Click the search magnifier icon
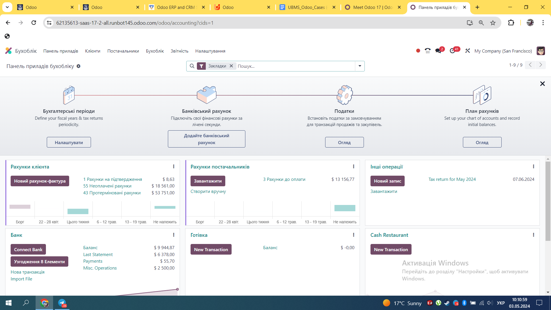 [192, 66]
